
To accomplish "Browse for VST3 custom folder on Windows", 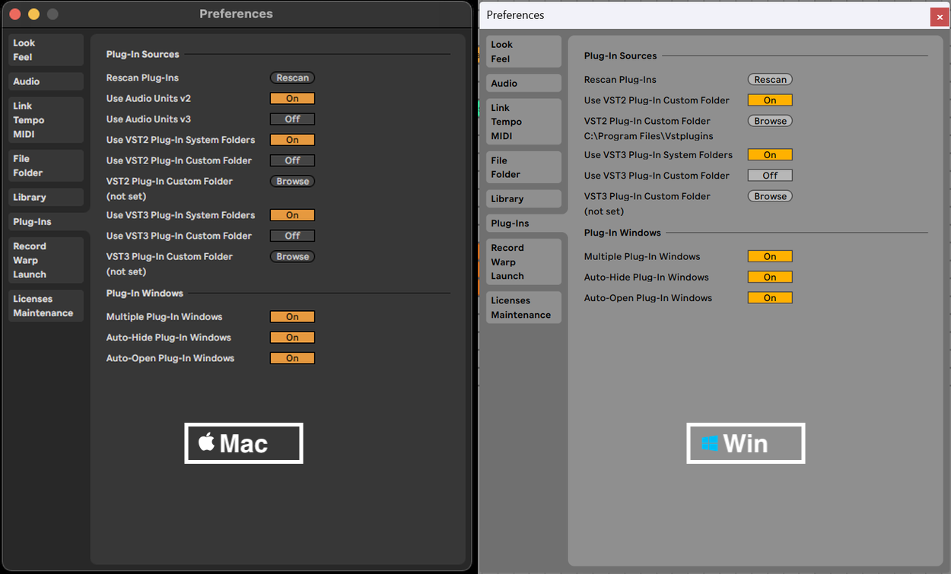I will [x=770, y=196].
